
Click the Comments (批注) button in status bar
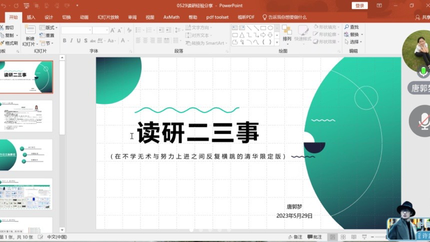[314, 237]
